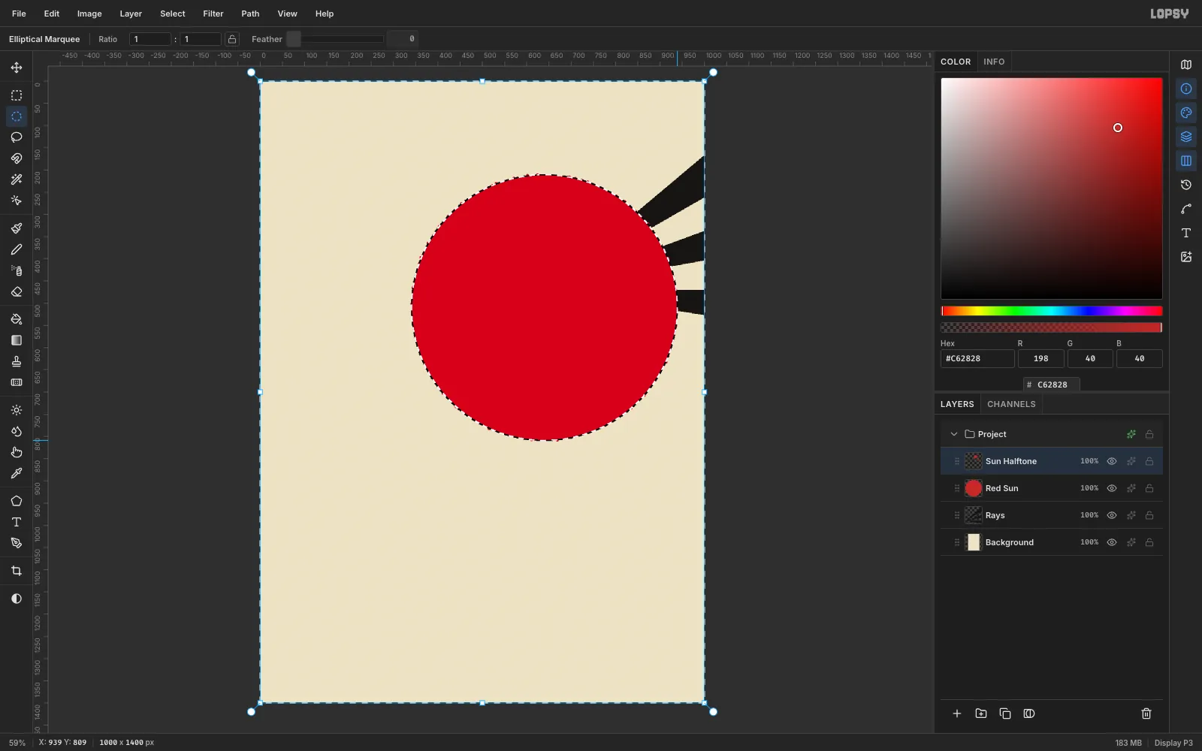Switch to the Channels tab
Viewport: 1202px width, 751px height.
pos(1011,404)
